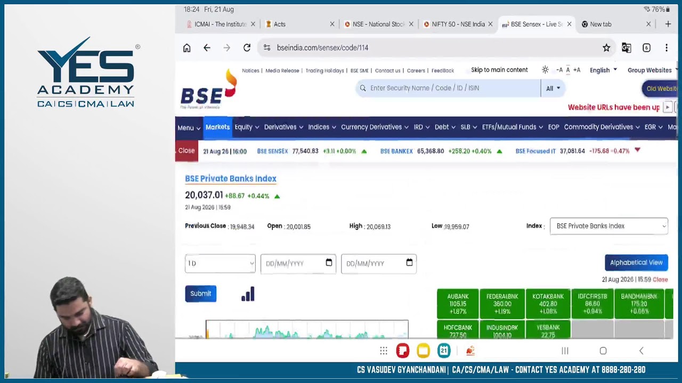
Task: Expand the Equity menu
Action: click(247, 127)
